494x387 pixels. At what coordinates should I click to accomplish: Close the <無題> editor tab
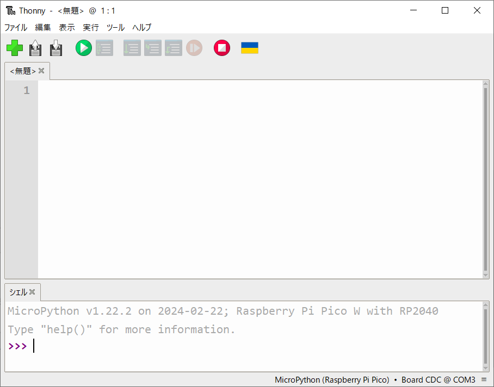(41, 71)
